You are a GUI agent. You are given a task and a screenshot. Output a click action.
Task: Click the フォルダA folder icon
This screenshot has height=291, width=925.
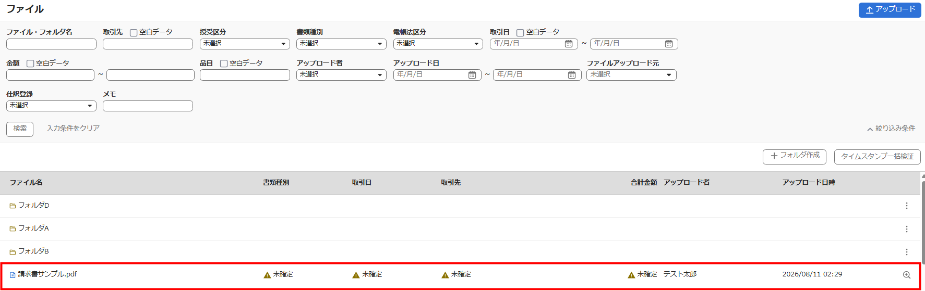[13, 229]
